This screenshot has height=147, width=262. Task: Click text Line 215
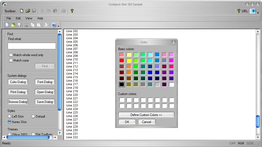pyautogui.click(x=72, y=77)
